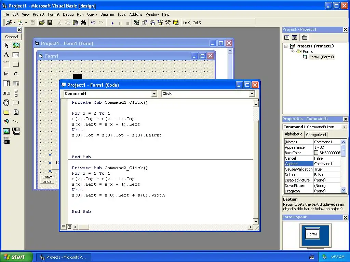Switch to Full Module View in the code window
The height and width of the screenshot is (262, 350).
pyautogui.click(x=69, y=227)
